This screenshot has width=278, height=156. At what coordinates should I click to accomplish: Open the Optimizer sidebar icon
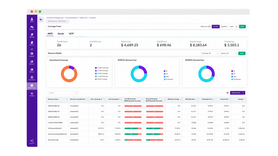(32, 62)
